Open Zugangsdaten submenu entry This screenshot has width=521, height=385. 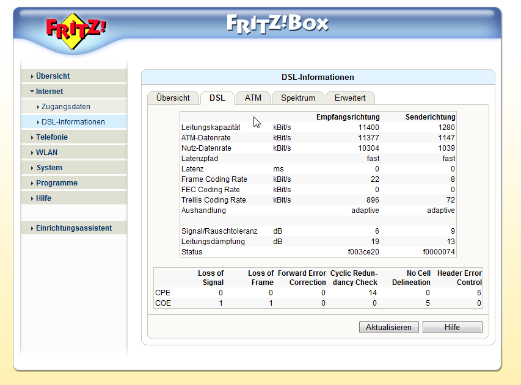[x=74, y=107]
